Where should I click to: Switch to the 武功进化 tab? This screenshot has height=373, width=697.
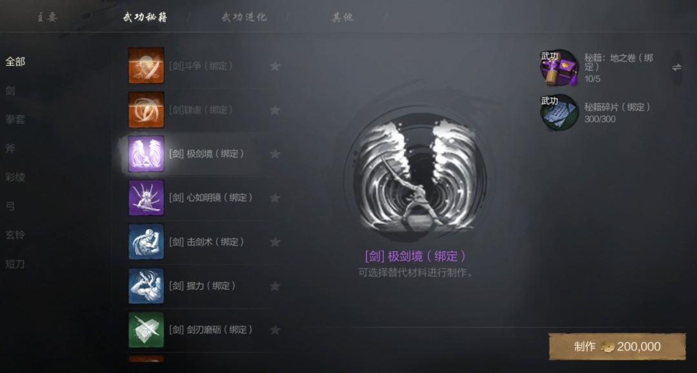pos(244,17)
